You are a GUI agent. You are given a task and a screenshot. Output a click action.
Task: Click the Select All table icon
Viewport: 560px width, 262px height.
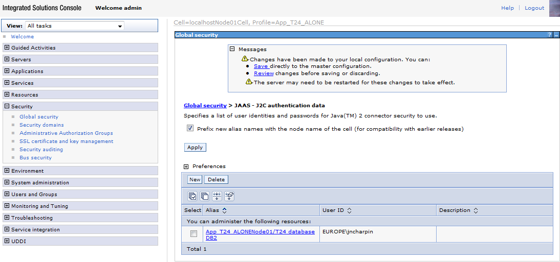(192, 196)
